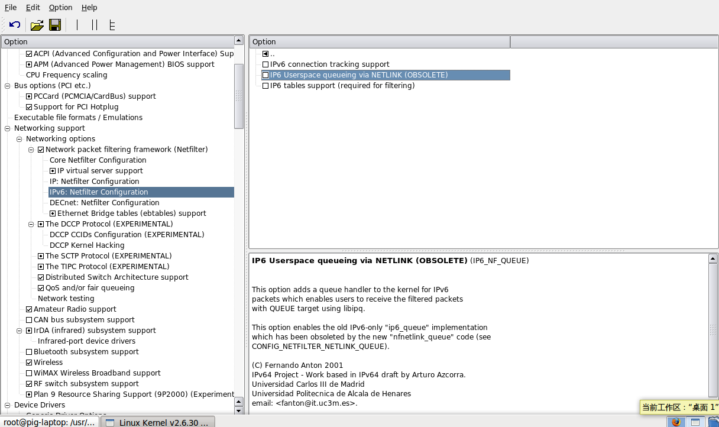The height and width of the screenshot is (427, 719).
Task: Switch to Single View toolbar icon
Action: (77, 25)
